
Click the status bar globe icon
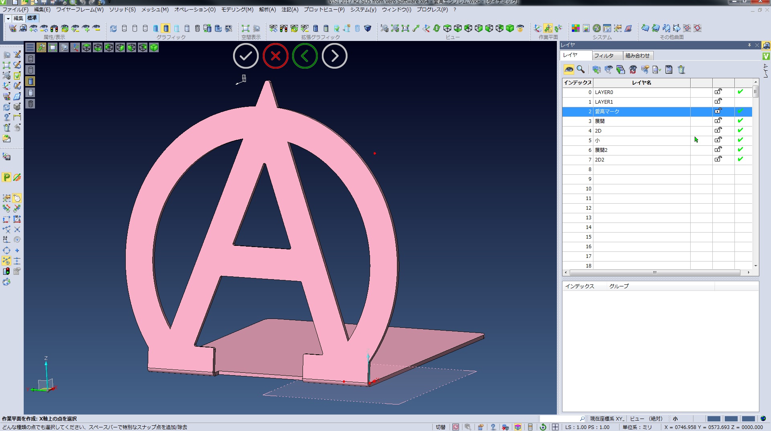pyautogui.click(x=763, y=419)
